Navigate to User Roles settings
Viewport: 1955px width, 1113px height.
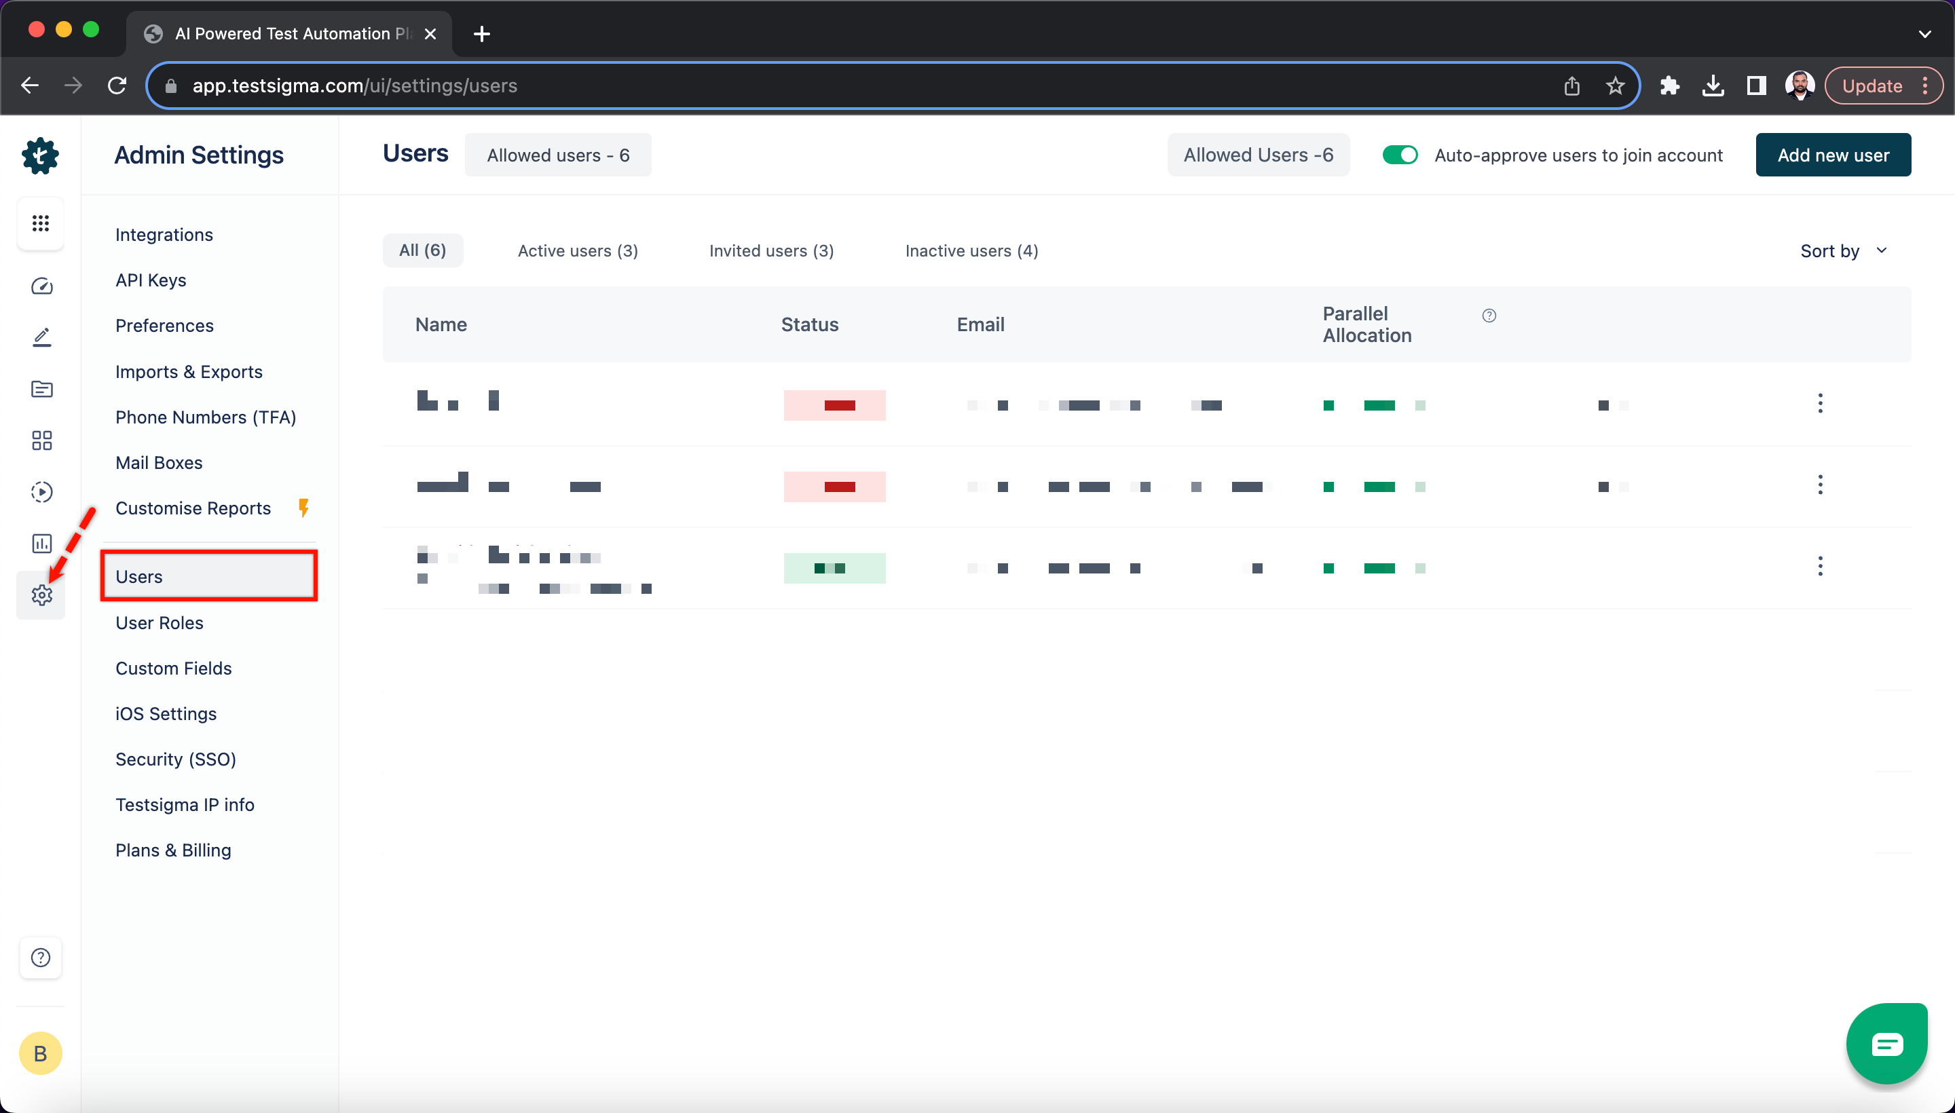[x=160, y=622]
